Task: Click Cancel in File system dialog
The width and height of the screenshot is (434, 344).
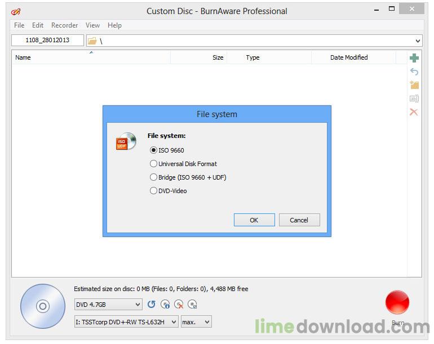Action: coord(299,220)
